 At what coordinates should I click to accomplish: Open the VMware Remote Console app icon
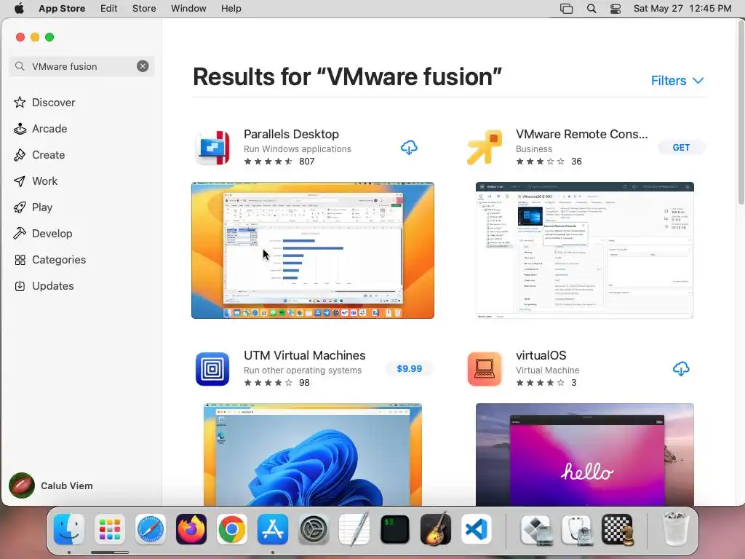click(x=484, y=147)
